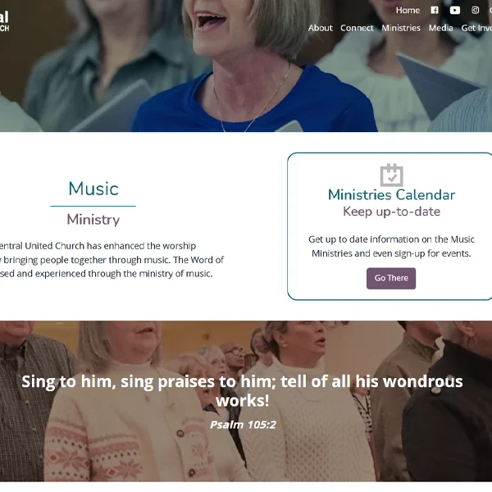Click the church logo in the header
Screen dimensions: 492x492
click(4, 21)
